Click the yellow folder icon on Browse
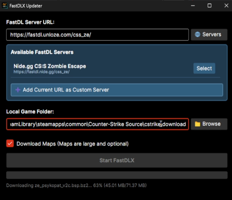Screen dimensions: 232x200 [x=198, y=124]
